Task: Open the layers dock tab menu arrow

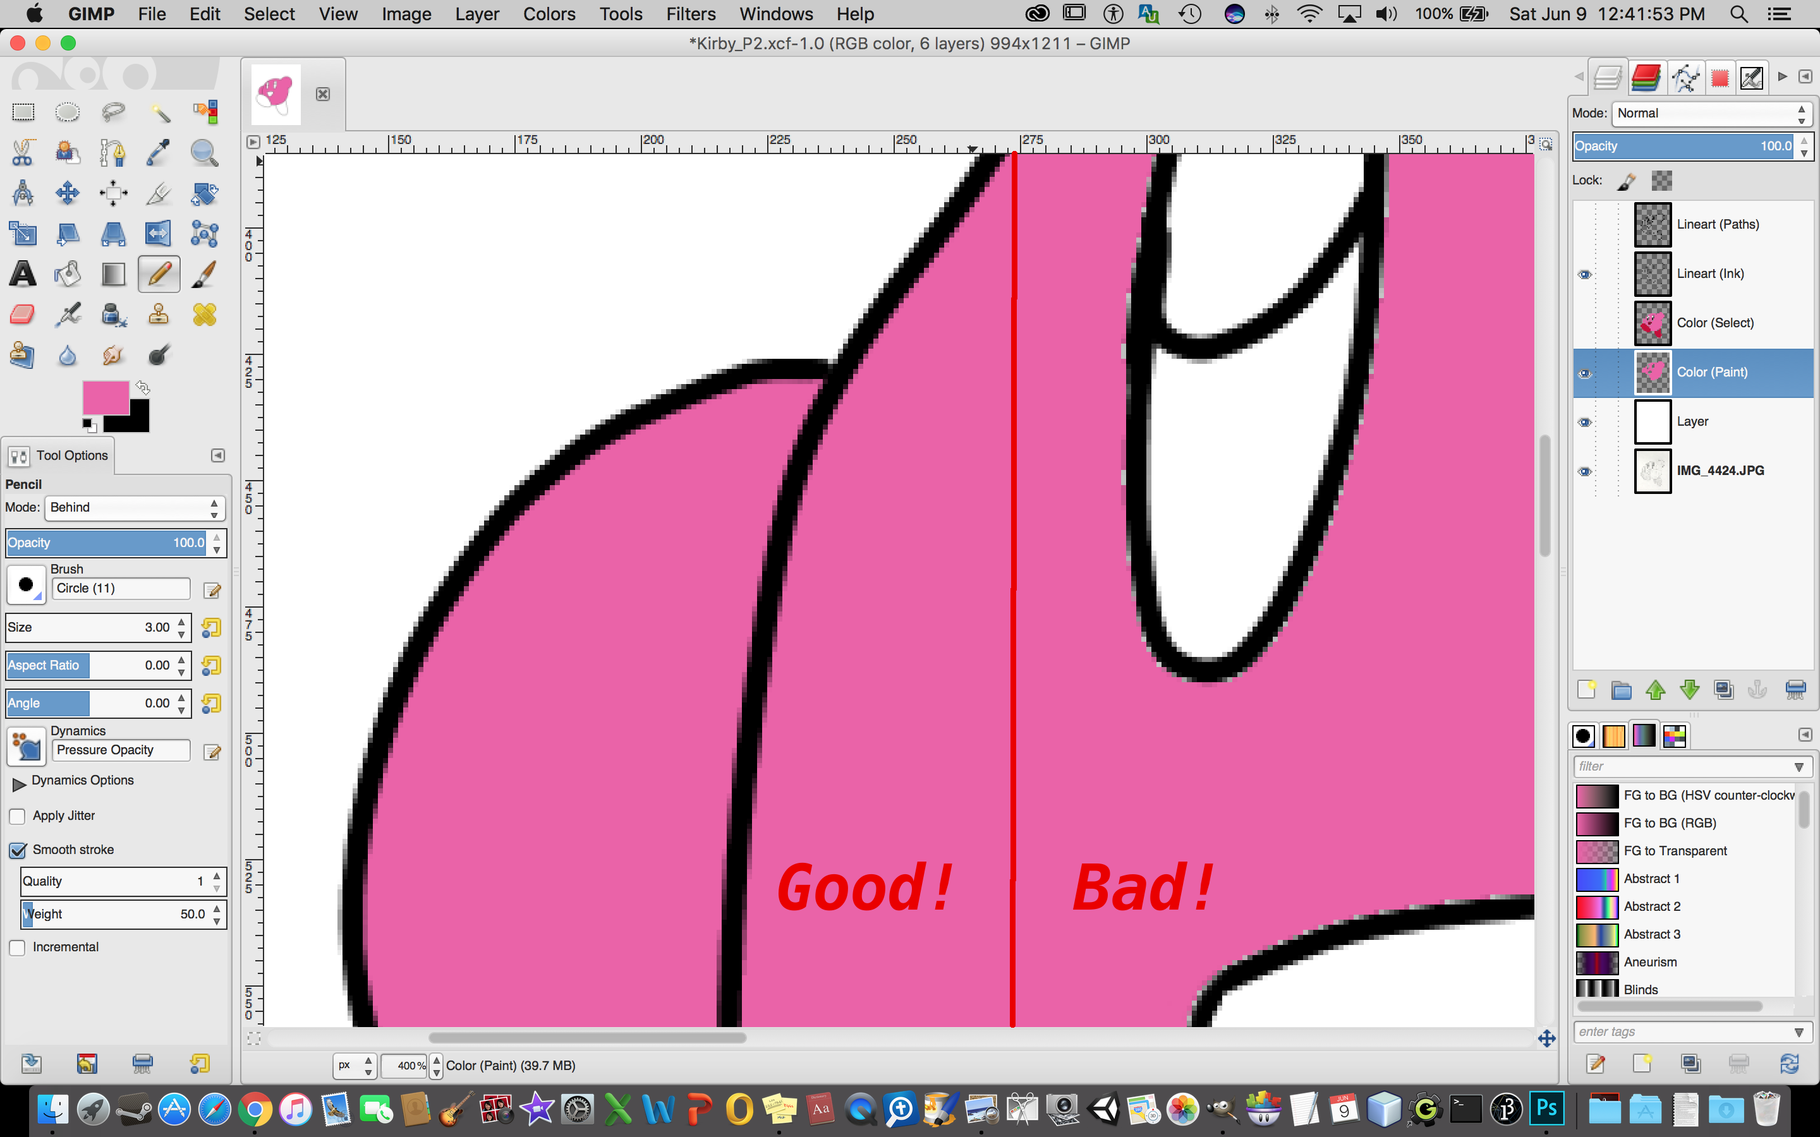Action: pos(1805,76)
